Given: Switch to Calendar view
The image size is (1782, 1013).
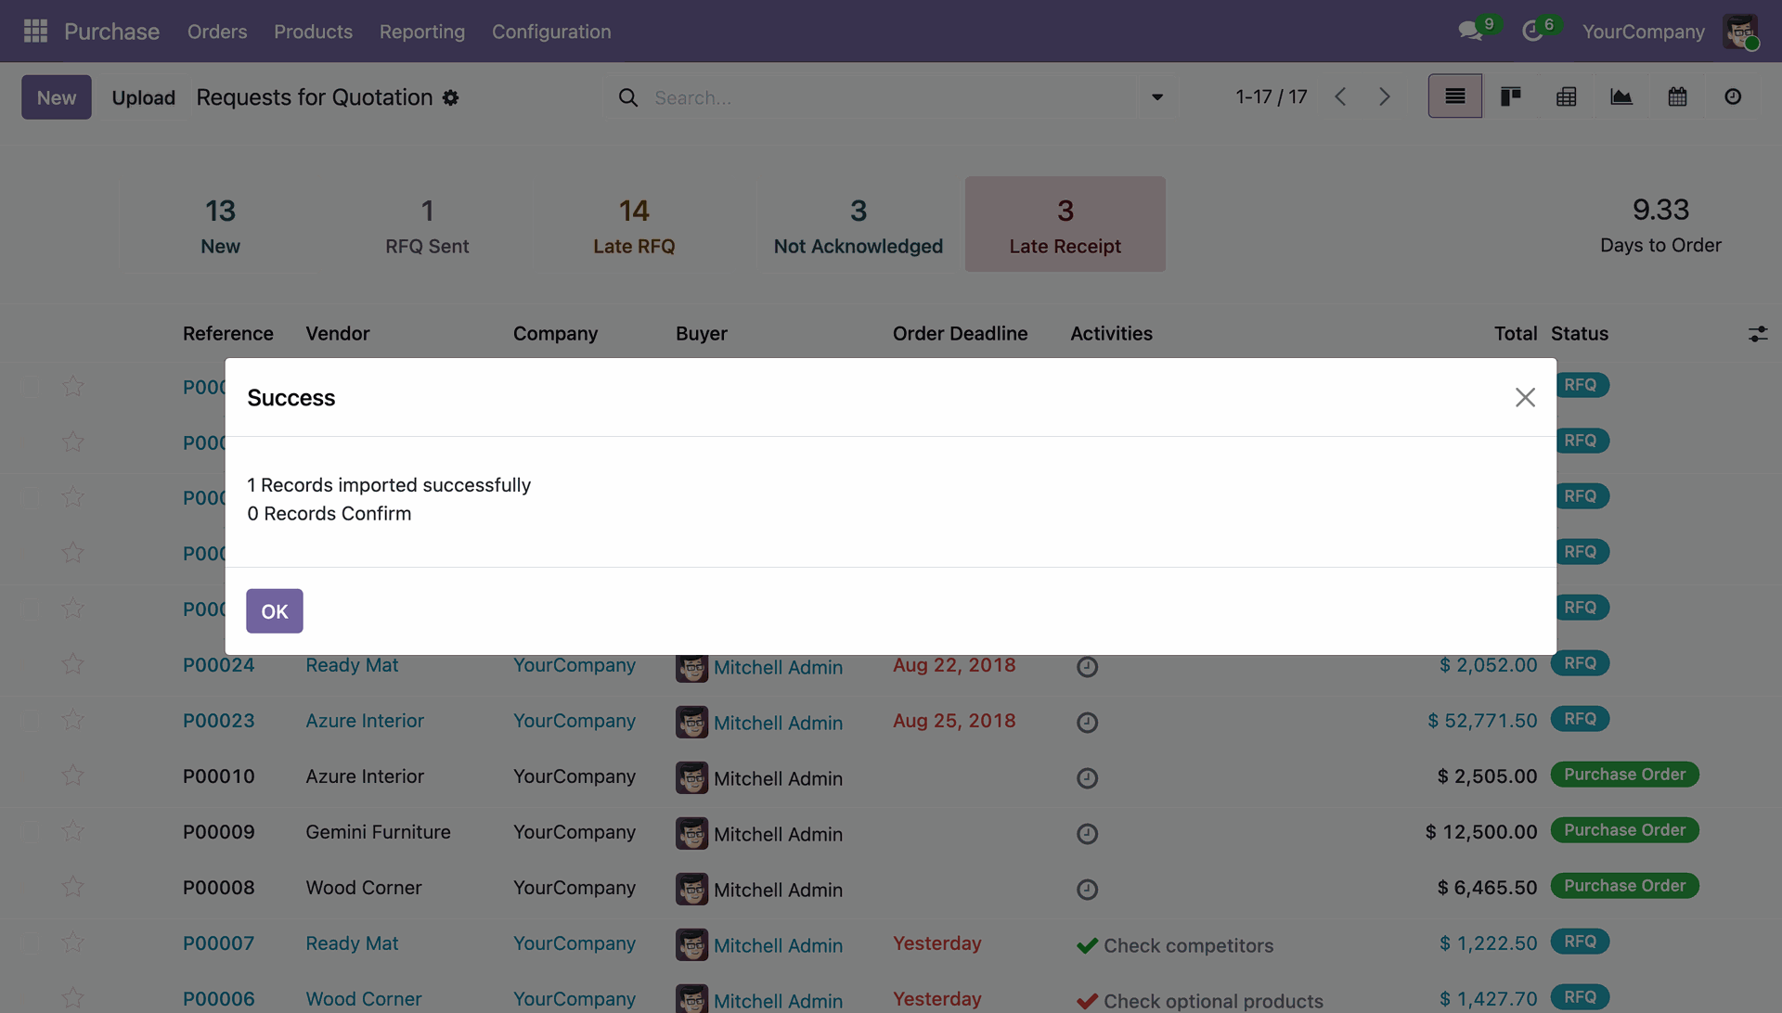Looking at the screenshot, I should [1677, 96].
